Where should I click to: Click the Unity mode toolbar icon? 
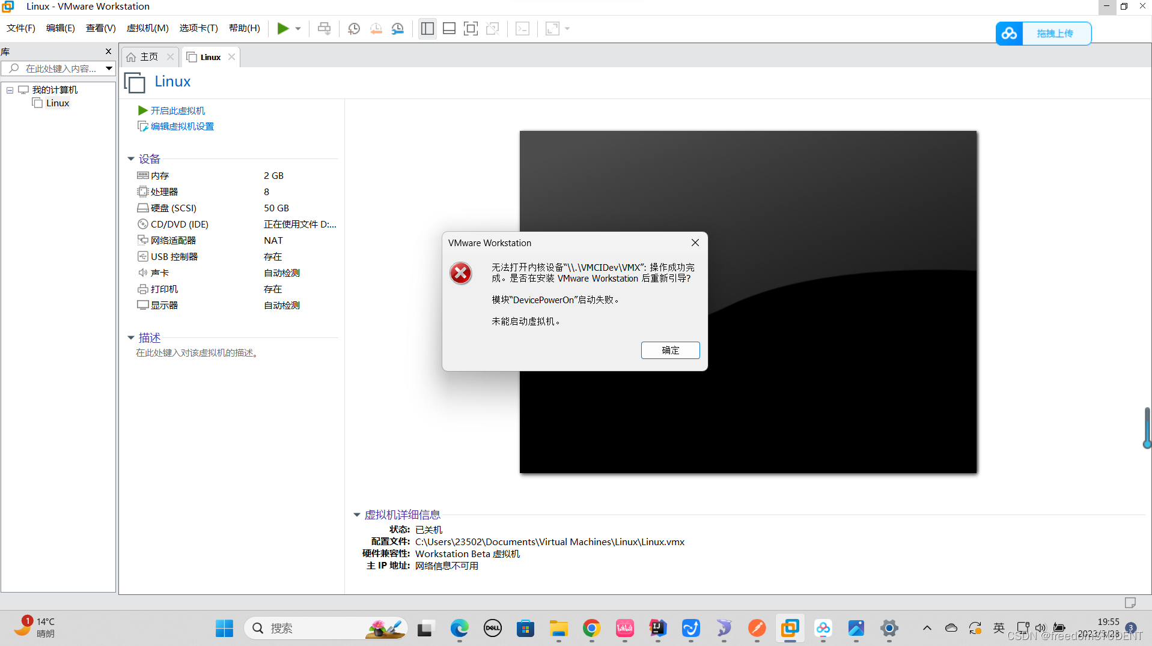click(x=492, y=28)
